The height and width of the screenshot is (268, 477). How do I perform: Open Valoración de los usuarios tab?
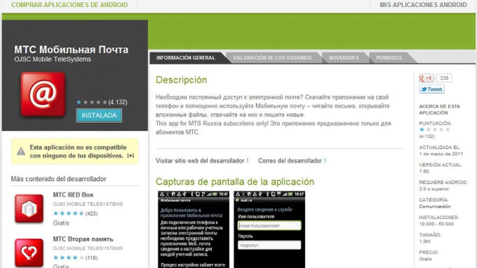coord(272,58)
